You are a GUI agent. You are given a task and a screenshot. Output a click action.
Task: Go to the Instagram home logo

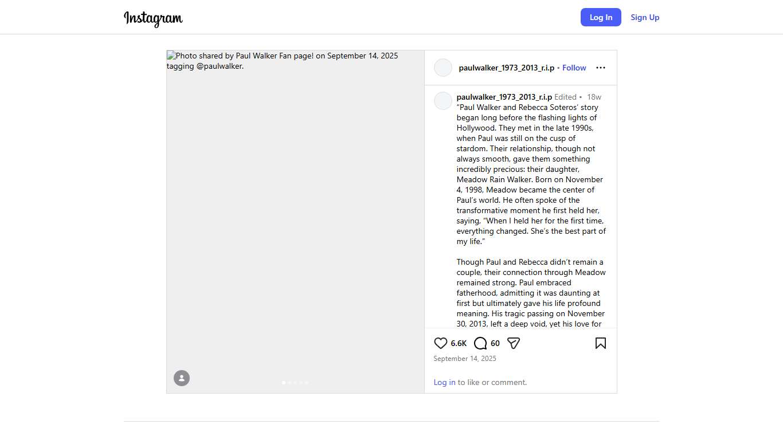click(153, 18)
